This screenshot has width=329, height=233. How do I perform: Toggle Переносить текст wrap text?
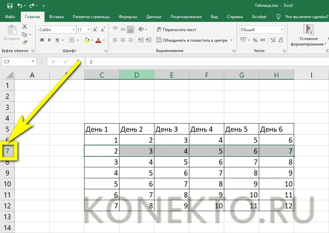176,30
